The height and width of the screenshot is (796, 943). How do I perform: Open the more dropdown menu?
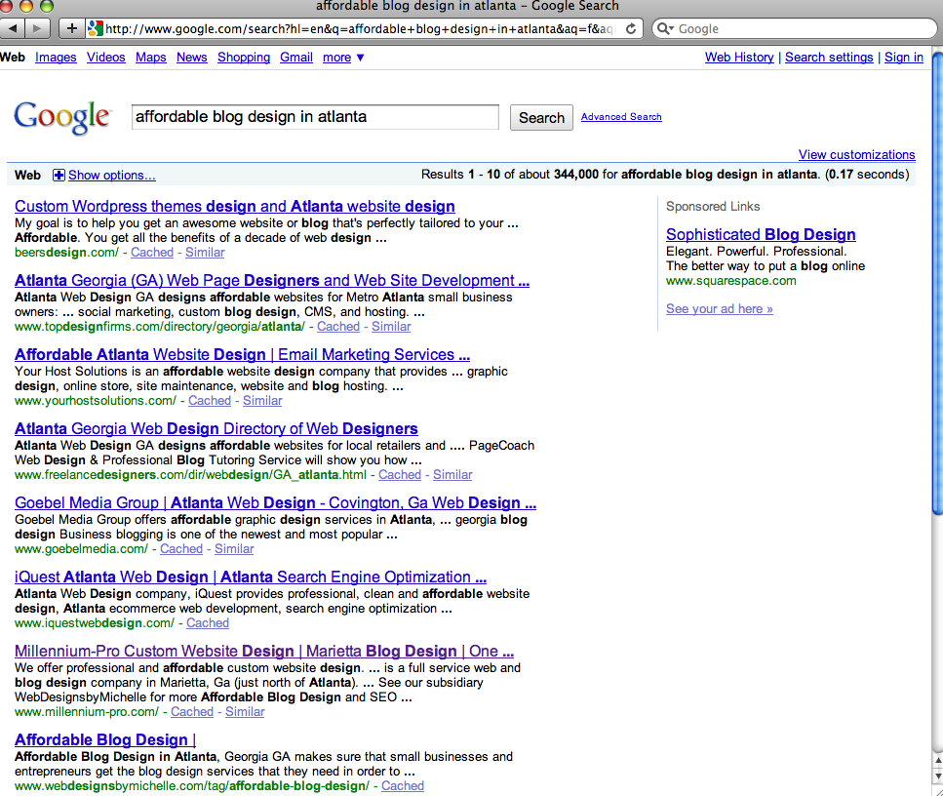343,58
